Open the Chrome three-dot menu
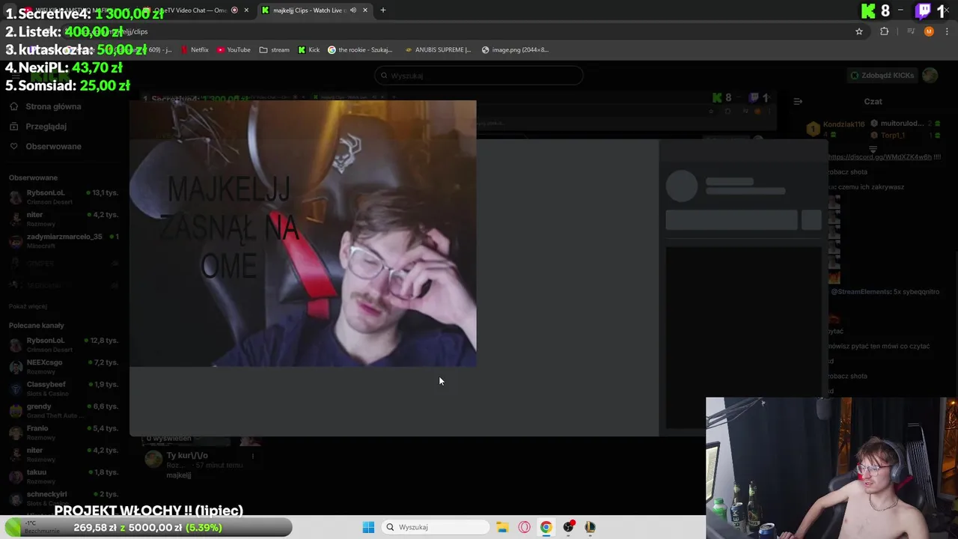 pyautogui.click(x=948, y=31)
